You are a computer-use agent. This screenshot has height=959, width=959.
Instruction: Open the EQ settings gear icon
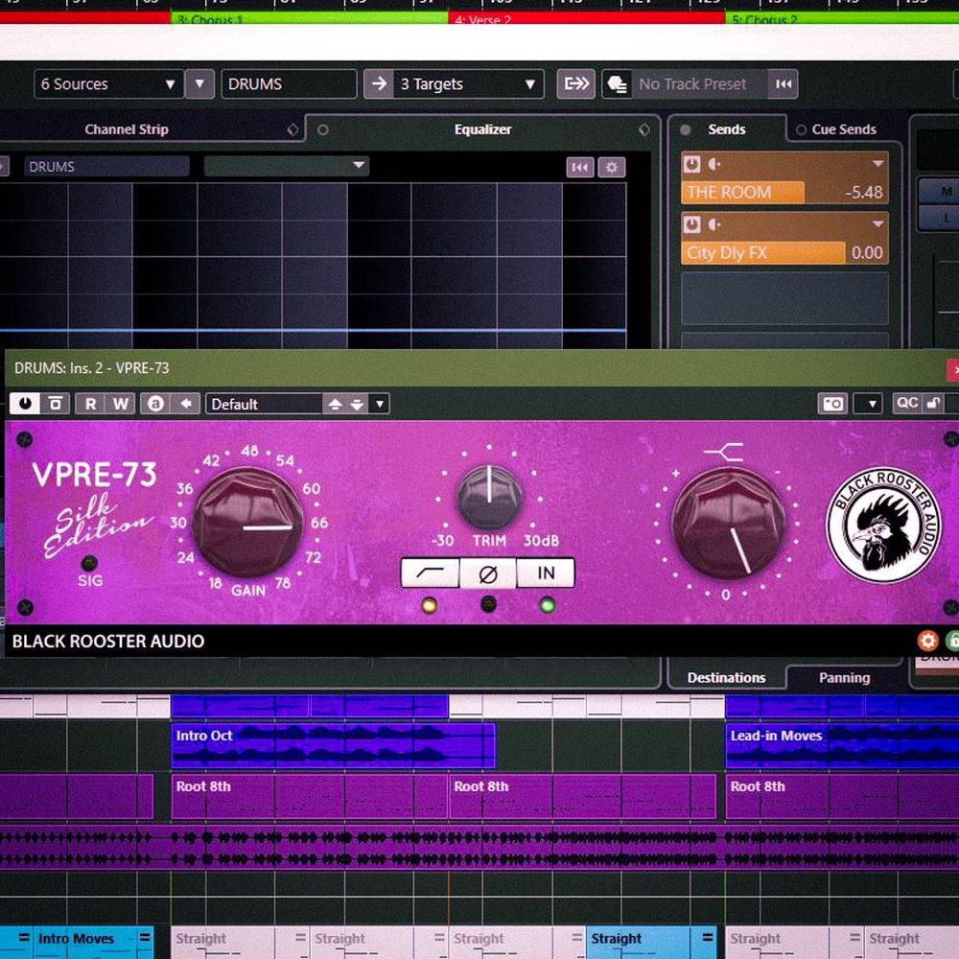pos(612,167)
